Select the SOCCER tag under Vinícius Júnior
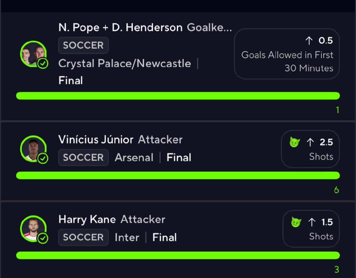This screenshot has height=278, width=356. 83,157
